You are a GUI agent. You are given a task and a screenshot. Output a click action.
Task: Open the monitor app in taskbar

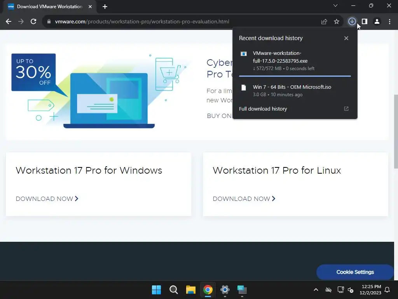pyautogui.click(x=242, y=290)
